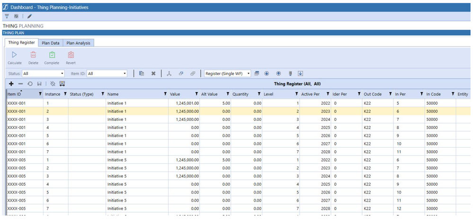Click the funnel filter icon below title bar
473x221 pixels.
7,16
